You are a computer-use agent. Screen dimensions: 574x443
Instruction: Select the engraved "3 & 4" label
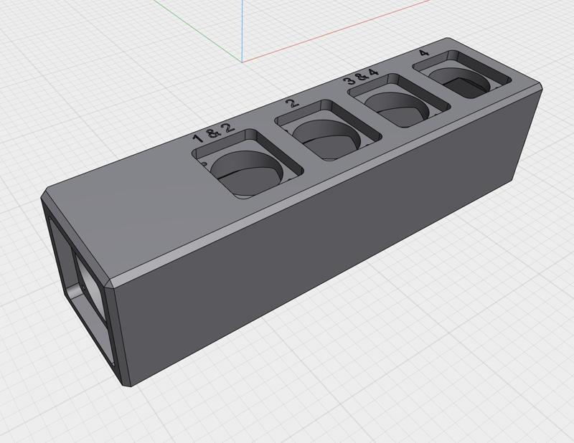361,76
